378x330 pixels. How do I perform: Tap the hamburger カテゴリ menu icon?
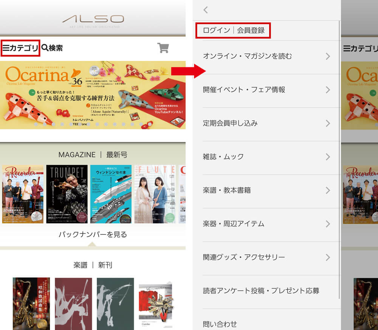(6, 48)
